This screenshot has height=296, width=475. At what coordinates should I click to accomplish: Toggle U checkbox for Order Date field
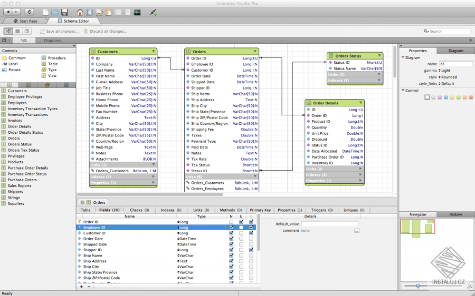[x=241, y=239]
